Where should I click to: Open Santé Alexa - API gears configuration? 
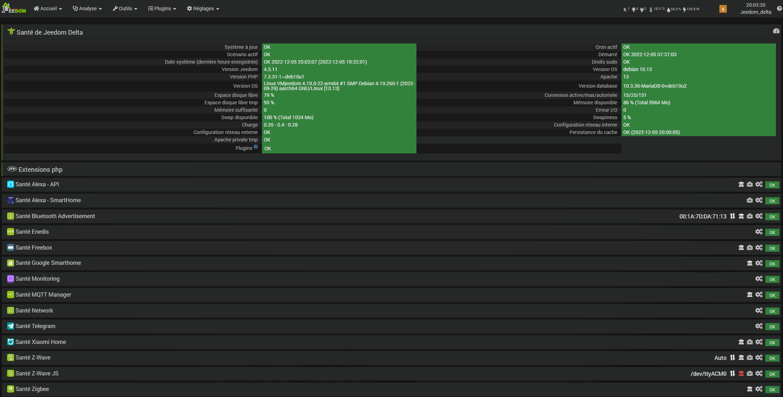(x=759, y=184)
